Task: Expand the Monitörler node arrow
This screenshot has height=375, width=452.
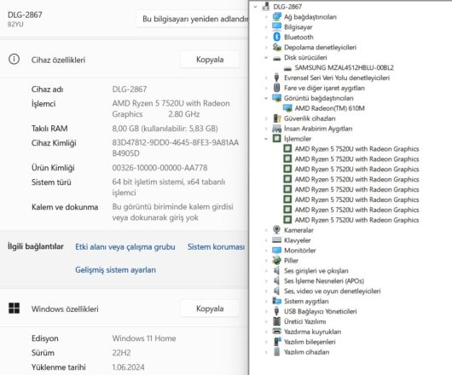Action: click(x=266, y=251)
